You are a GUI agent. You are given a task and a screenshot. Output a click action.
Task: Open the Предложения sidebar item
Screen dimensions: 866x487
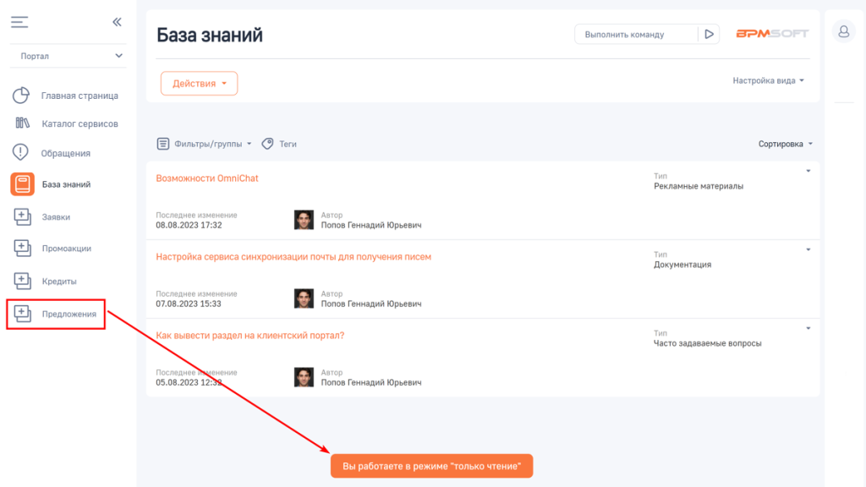pyautogui.click(x=69, y=314)
